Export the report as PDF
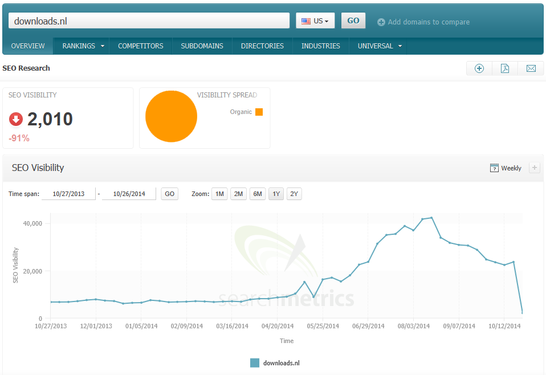The image size is (546, 375). [x=505, y=68]
